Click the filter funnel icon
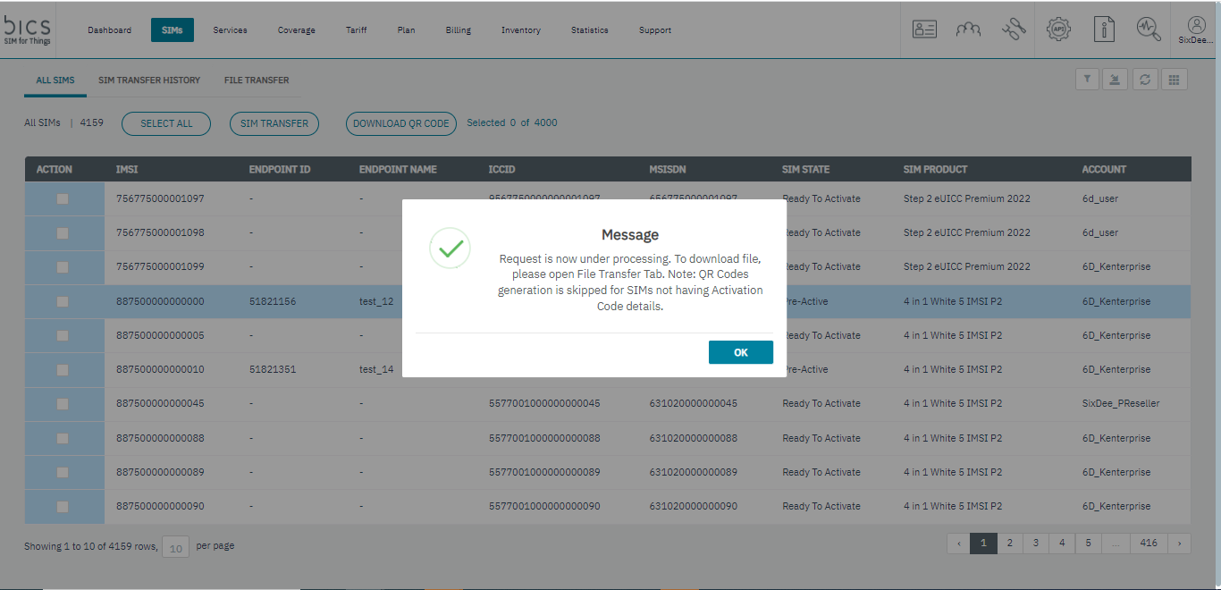The height and width of the screenshot is (590, 1221). [x=1087, y=80]
